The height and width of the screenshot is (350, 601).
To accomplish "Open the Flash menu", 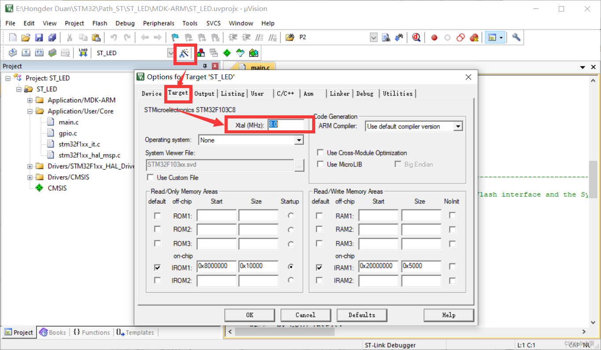I will pos(100,23).
